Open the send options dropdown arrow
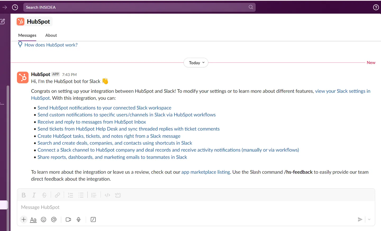 point(369,219)
